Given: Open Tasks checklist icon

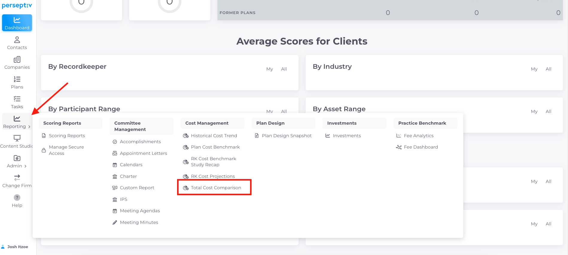Looking at the screenshot, I should point(17,99).
